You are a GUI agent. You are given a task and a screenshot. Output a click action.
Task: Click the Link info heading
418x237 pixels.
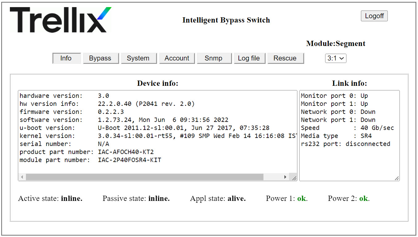tap(350, 83)
